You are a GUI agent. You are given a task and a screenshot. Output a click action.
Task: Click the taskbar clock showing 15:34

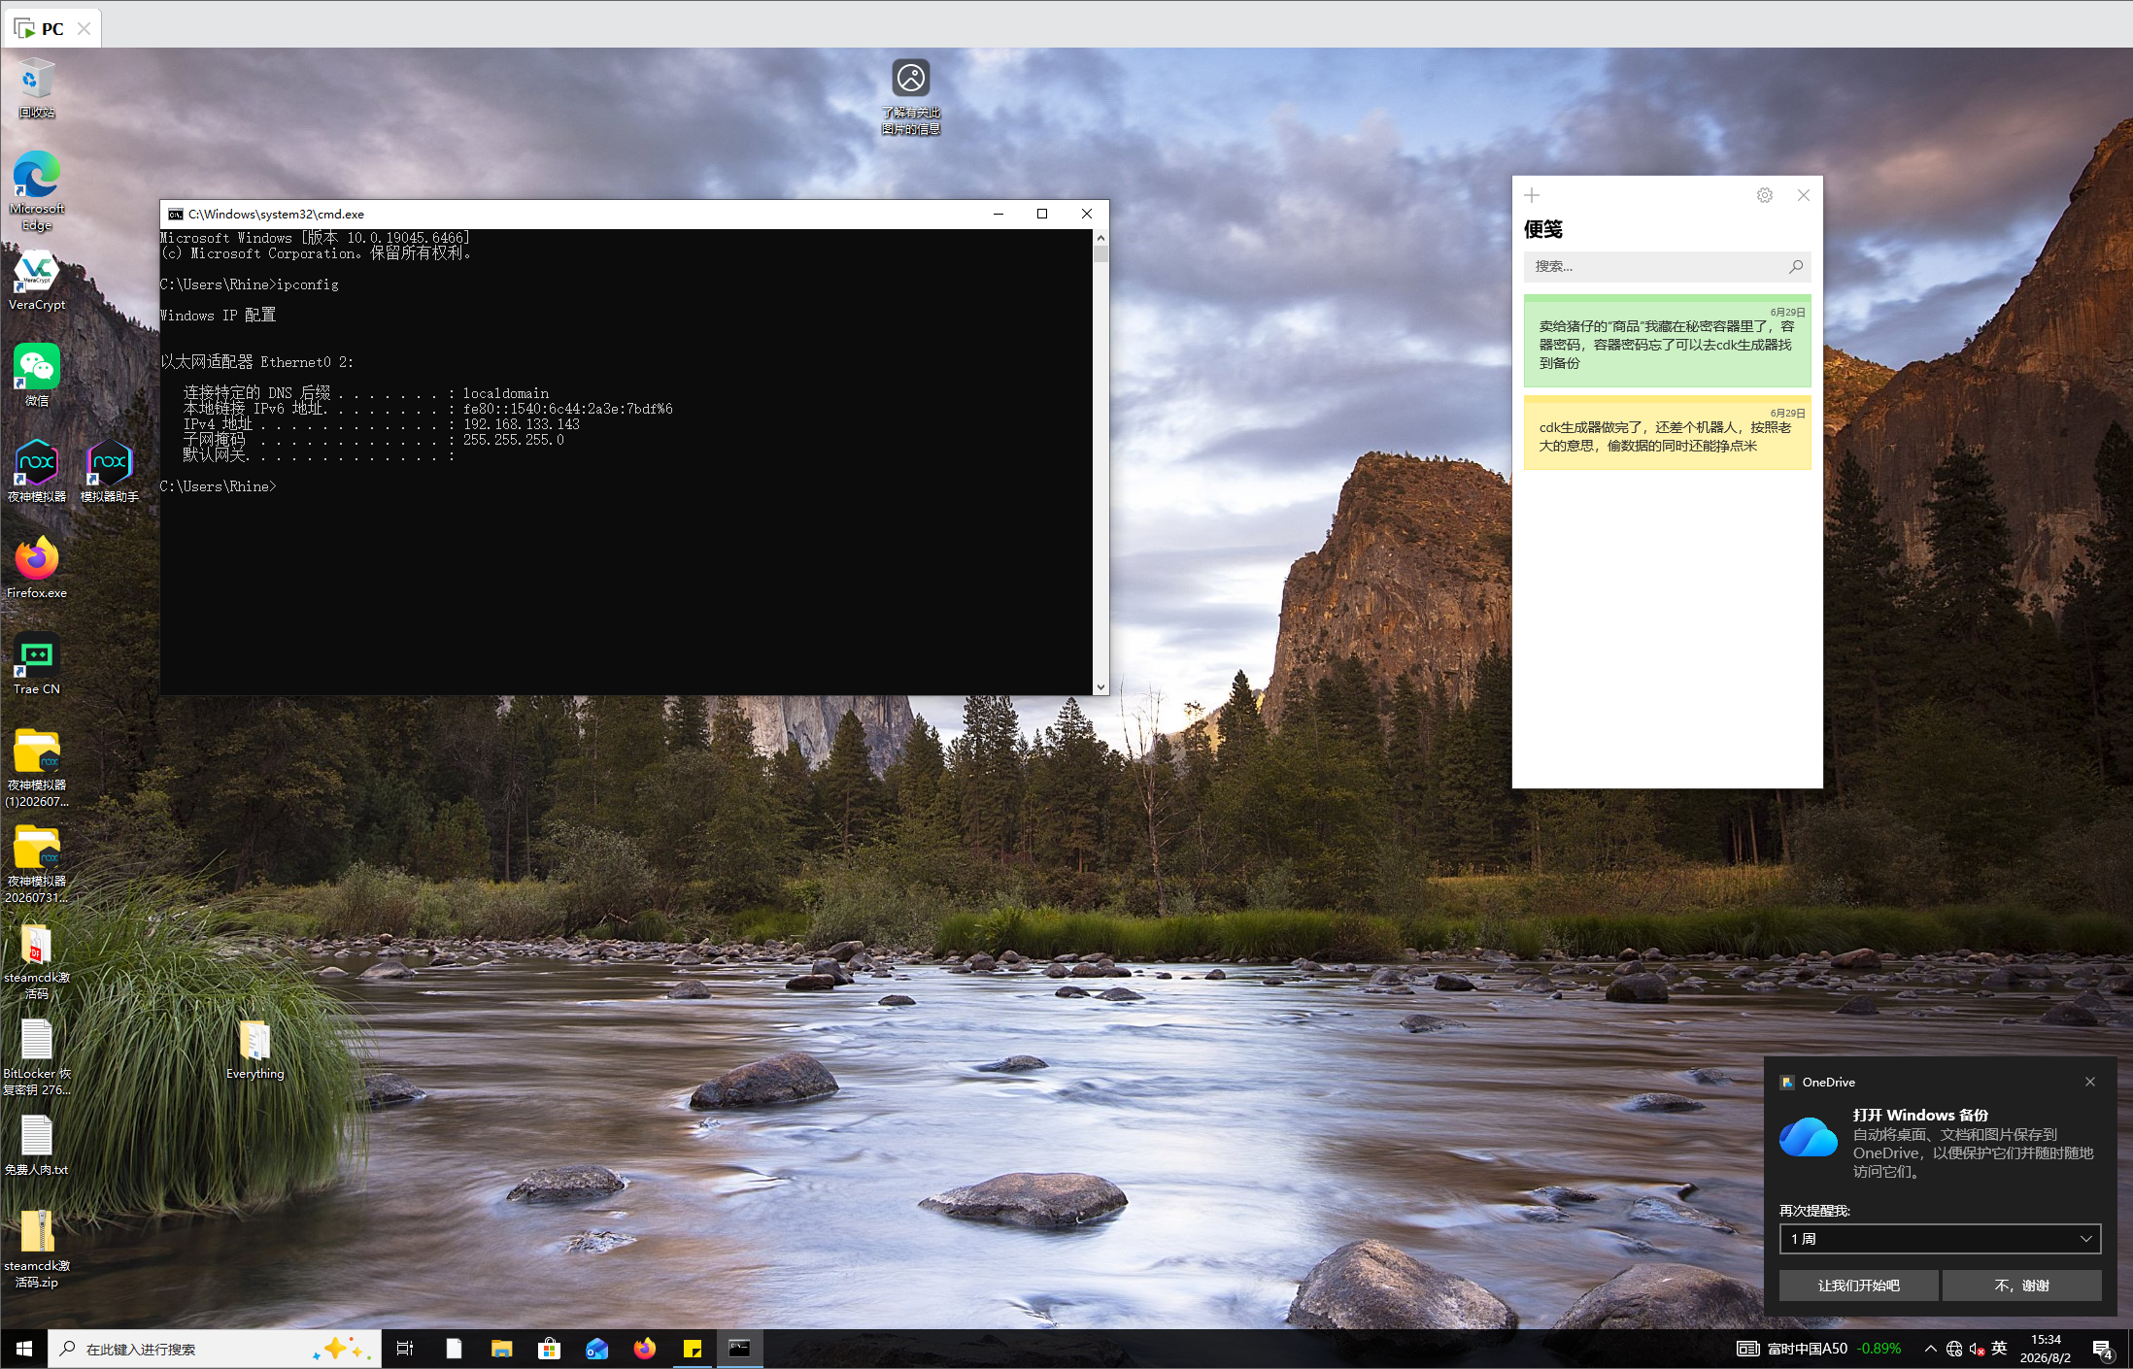point(2046,1349)
